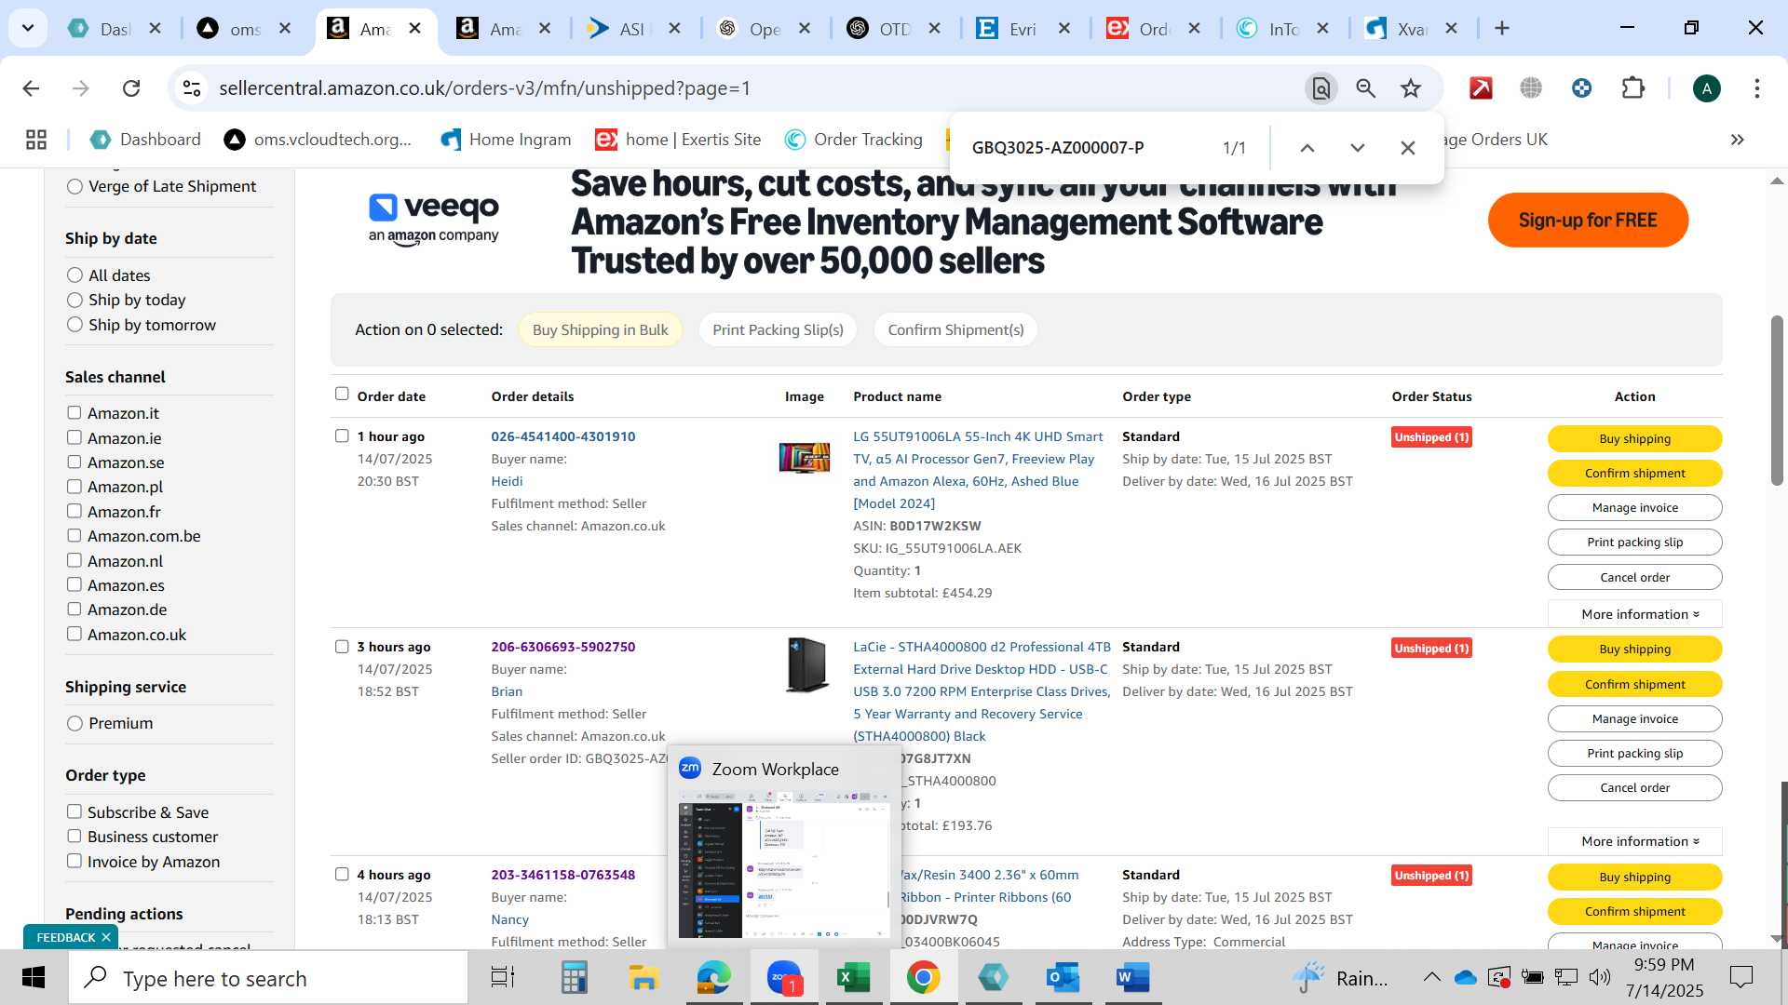This screenshot has height=1005, width=1788.
Task: Open the Extensions puzzle icon
Action: click(1633, 88)
